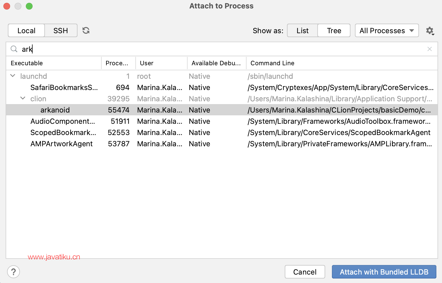Select the clion process row
442x283 pixels.
[222, 98]
